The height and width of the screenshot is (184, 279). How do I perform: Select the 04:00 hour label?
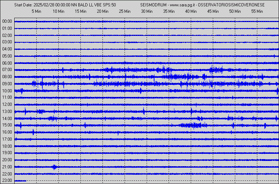click(7, 49)
